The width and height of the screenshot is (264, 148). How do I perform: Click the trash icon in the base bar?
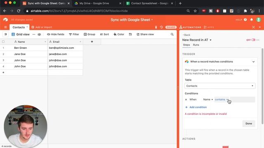tap(156, 27)
